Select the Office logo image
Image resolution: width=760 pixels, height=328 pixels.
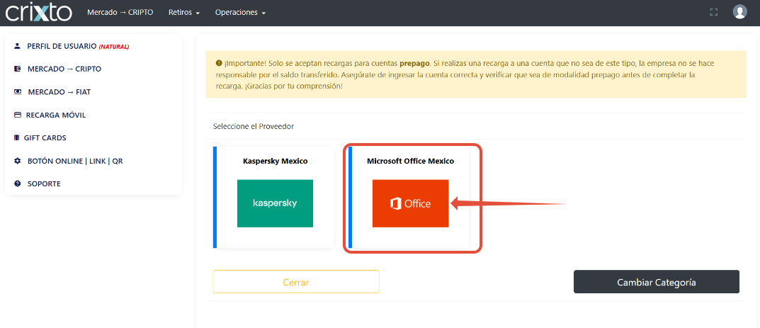(x=411, y=203)
